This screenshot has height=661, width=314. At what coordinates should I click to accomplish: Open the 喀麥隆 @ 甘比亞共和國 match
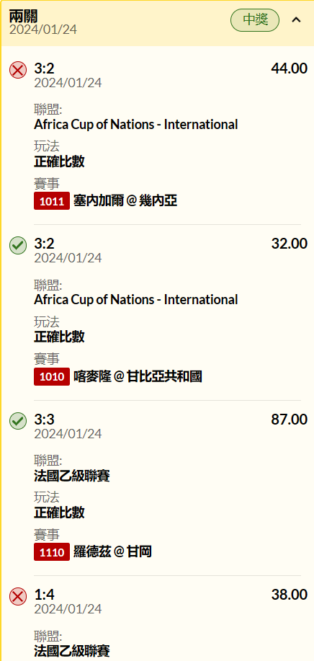[138, 376]
